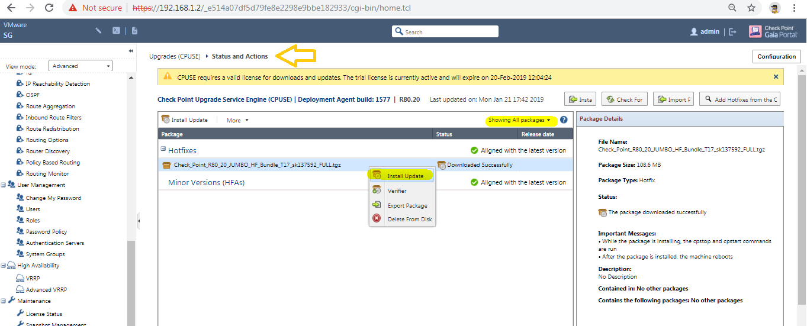
Task: Click Add Hotfixes from the Cloud button
Action: (x=740, y=99)
